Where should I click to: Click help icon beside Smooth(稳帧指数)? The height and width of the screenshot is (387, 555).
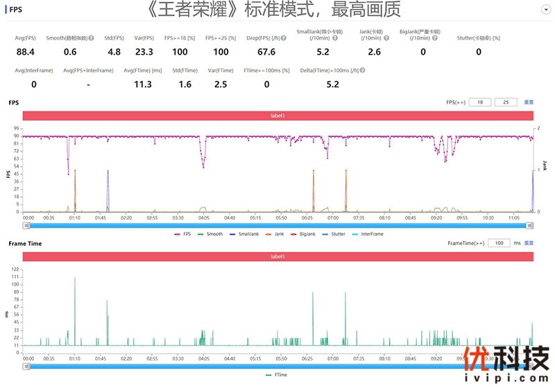point(91,39)
